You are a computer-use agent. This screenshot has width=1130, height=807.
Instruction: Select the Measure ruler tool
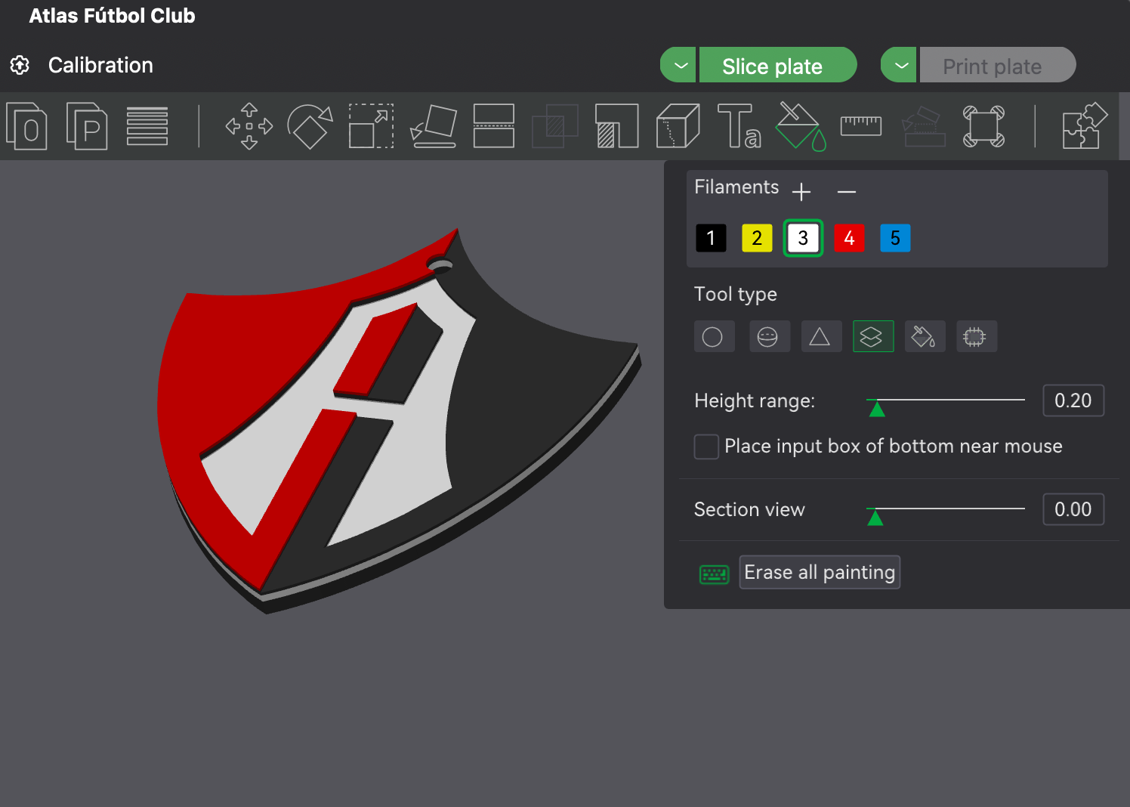click(861, 125)
